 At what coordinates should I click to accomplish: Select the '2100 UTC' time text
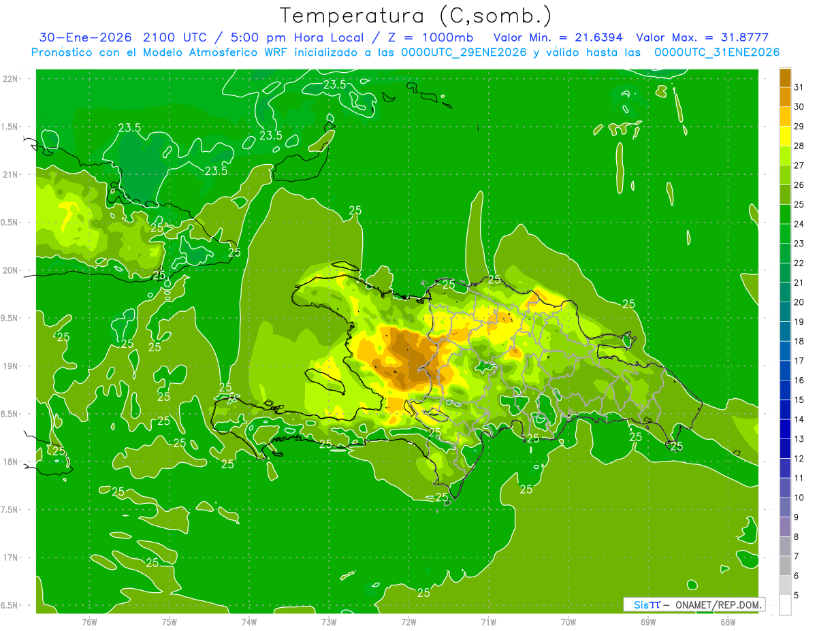pyautogui.click(x=177, y=37)
